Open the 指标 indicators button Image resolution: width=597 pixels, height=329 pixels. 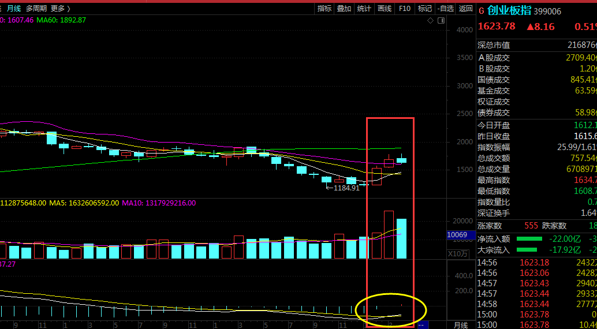coord(324,9)
